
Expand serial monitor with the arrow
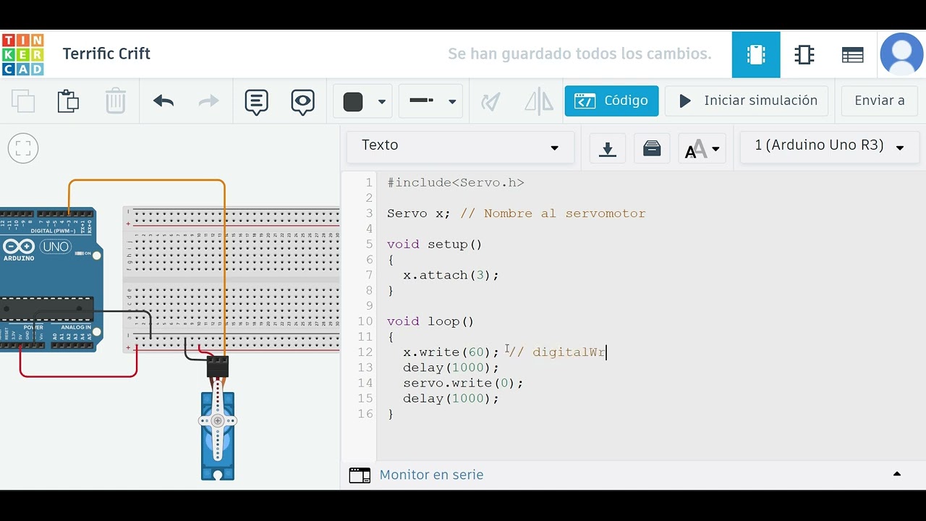point(897,474)
